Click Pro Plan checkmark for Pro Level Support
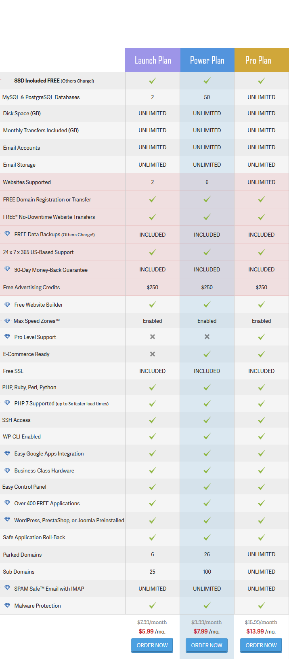 (262, 337)
